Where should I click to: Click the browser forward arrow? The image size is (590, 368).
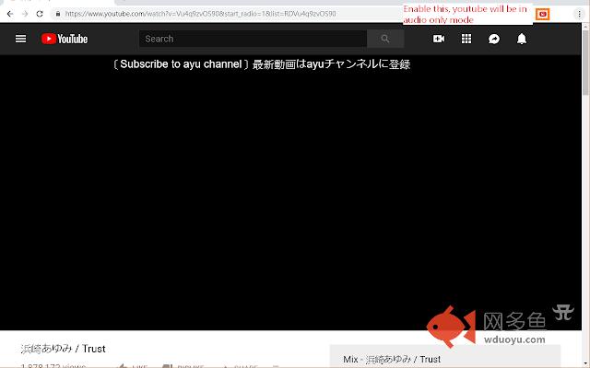tap(25, 14)
